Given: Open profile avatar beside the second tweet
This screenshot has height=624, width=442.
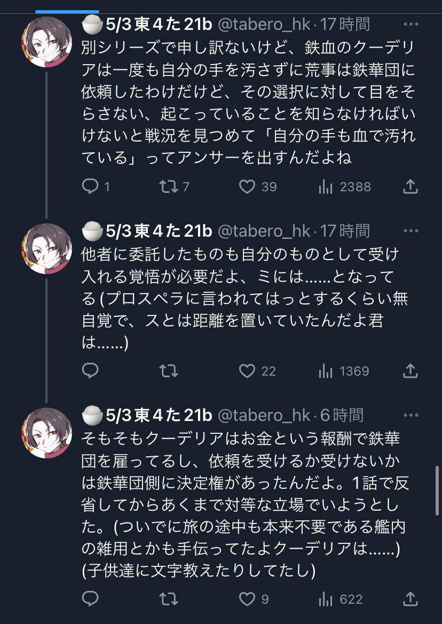Looking at the screenshot, I should tap(46, 248).
